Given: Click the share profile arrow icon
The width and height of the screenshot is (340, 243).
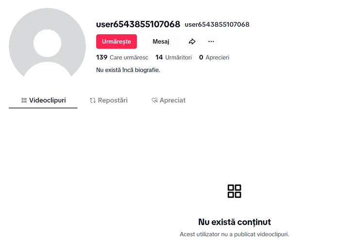Looking at the screenshot, I should (x=192, y=42).
